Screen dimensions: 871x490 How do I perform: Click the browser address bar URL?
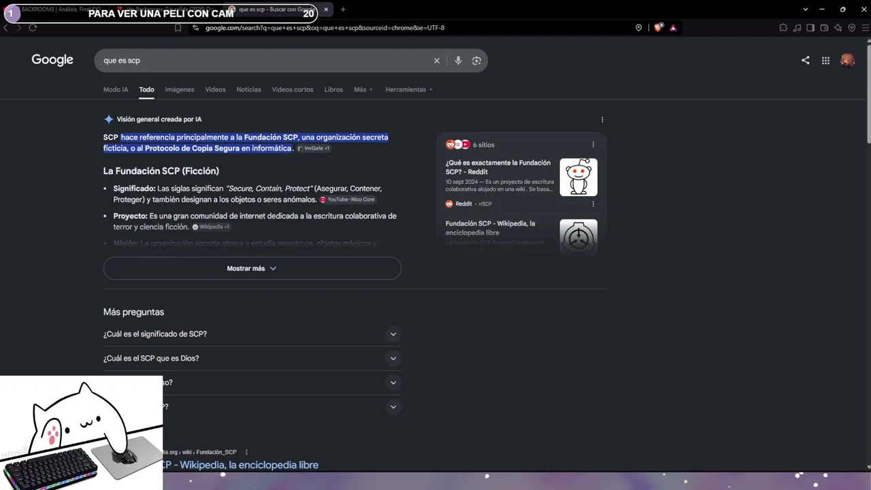pos(325,28)
